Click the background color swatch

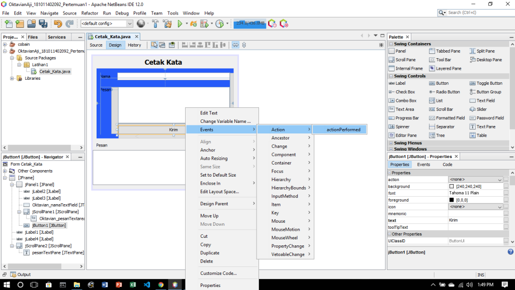[x=452, y=187]
